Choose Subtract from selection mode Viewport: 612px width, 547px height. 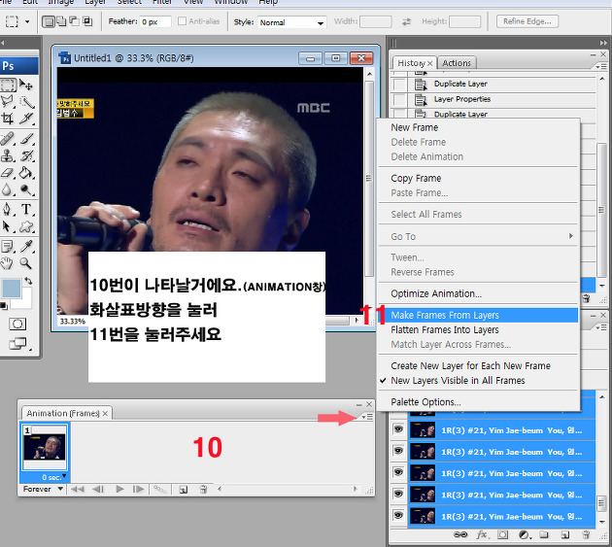pyautogui.click(x=74, y=21)
